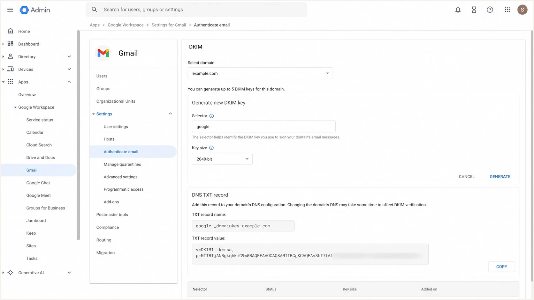Show info tooltip for Key size
Image resolution: width=534 pixels, height=300 pixels.
(x=211, y=148)
